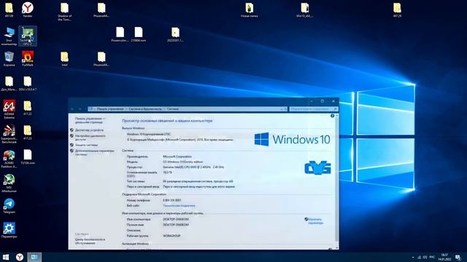This screenshot has height=262, width=467.
Task: Select the Shadow of the Tomb folder
Action: pyautogui.click(x=64, y=12)
